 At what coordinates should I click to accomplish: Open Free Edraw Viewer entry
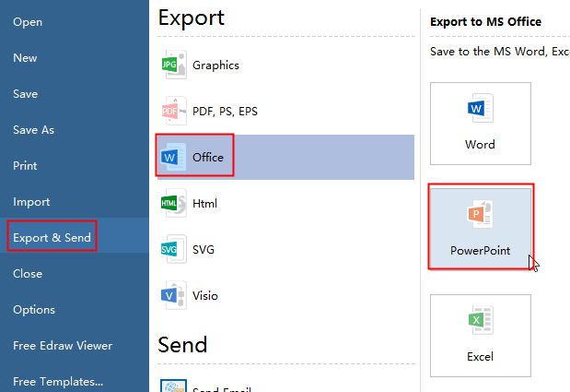click(63, 346)
